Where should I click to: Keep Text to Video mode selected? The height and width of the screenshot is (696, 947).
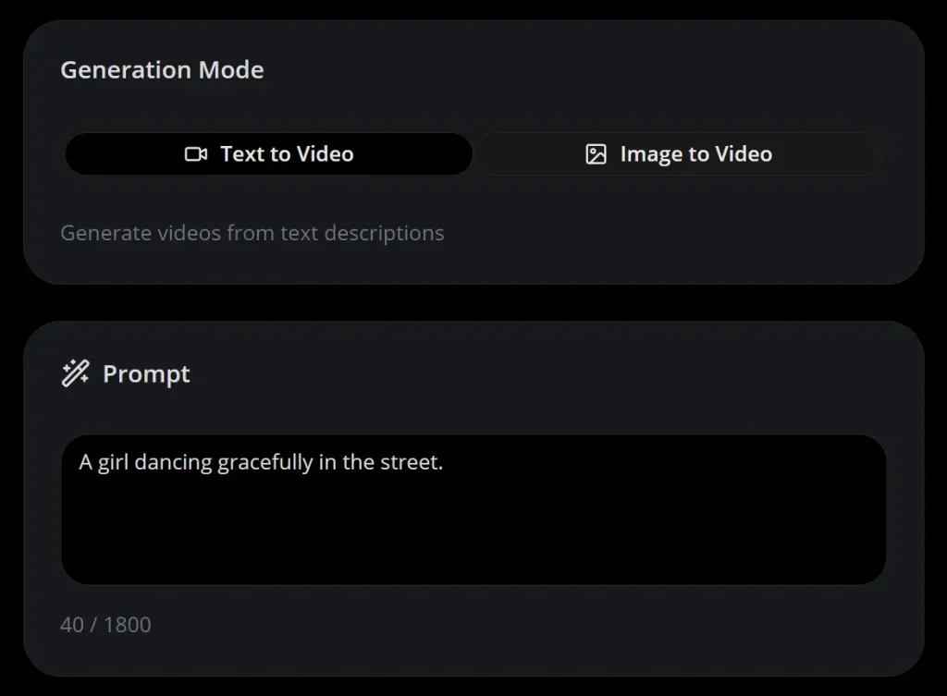coord(268,154)
